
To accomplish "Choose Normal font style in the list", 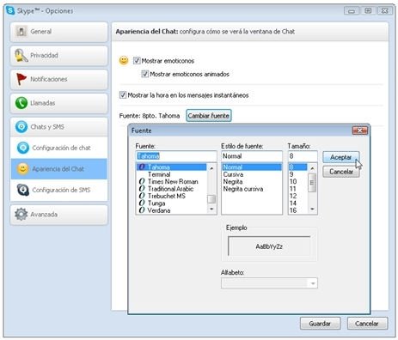I will [x=252, y=167].
